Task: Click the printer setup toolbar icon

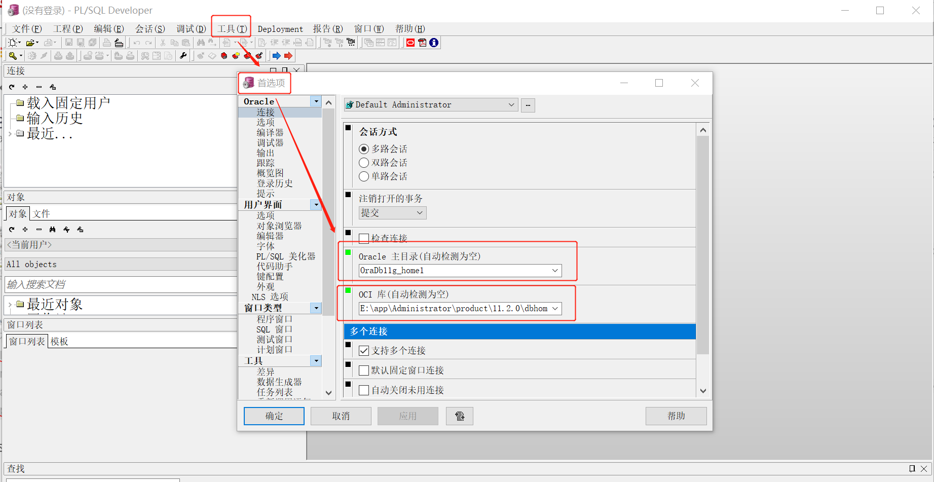Action: click(x=119, y=43)
